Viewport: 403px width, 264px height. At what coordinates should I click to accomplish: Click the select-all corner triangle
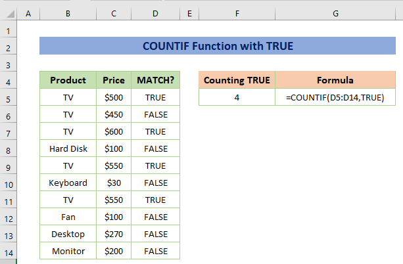pyautogui.click(x=9, y=13)
